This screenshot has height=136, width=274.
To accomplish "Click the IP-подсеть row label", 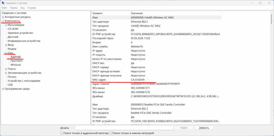I will 100,55.
